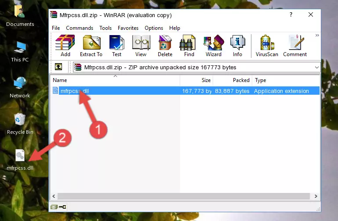Click the title bar help question mark
The image size is (338, 221).
tap(291, 14)
